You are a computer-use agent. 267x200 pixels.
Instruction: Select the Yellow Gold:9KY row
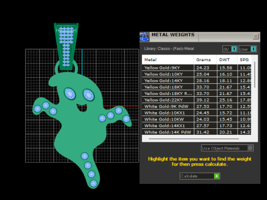click(196, 68)
